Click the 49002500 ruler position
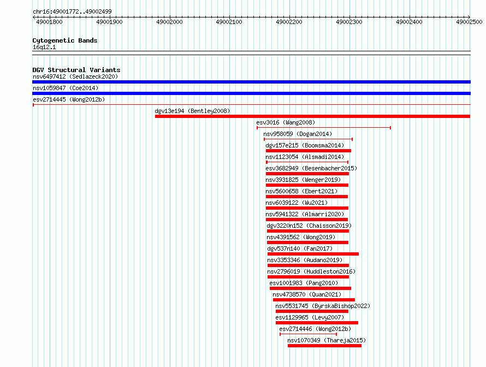486x367 pixels. [469, 22]
